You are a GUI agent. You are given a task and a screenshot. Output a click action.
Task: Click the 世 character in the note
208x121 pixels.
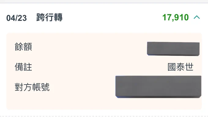[x=189, y=67]
